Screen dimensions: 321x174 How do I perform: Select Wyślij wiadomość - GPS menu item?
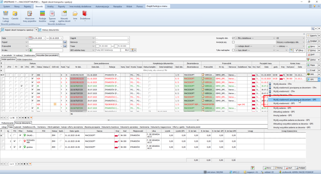pos(284,103)
